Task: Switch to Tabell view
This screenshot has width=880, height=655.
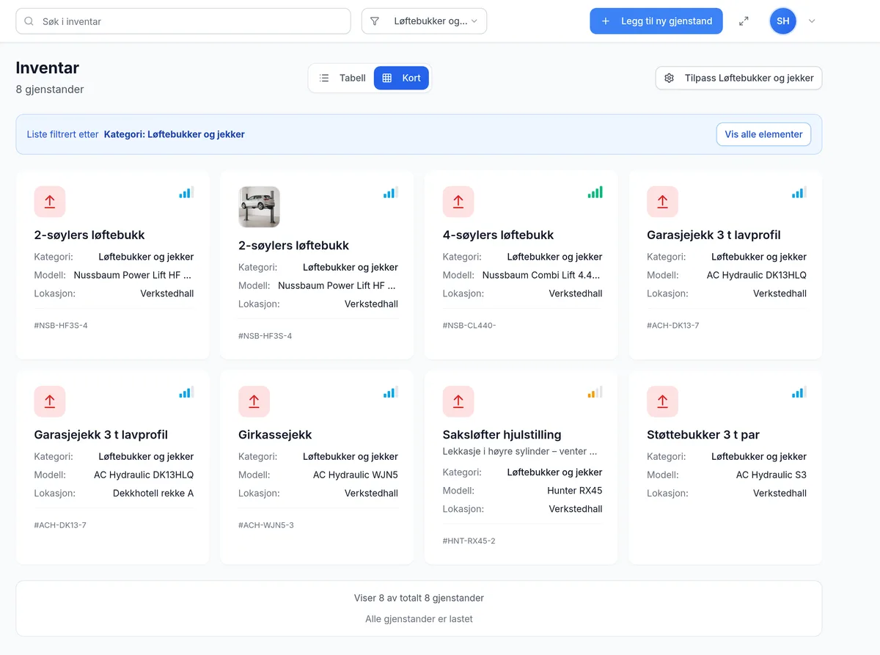Action: (342, 78)
